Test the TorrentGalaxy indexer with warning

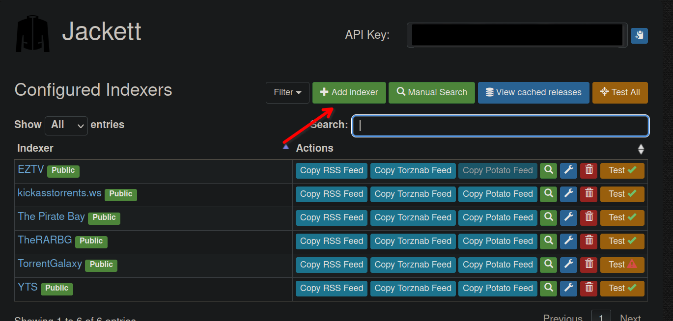coord(622,265)
